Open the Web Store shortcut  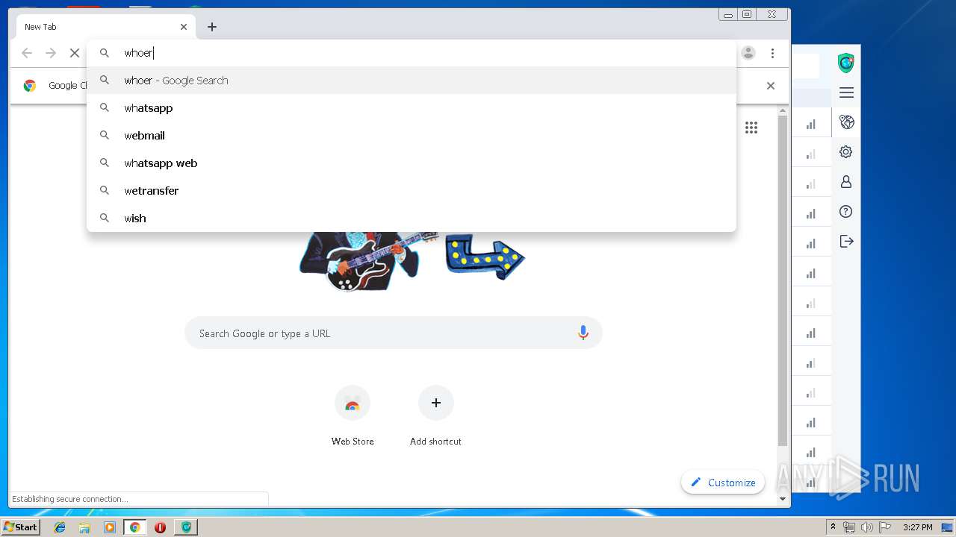pyautogui.click(x=353, y=416)
